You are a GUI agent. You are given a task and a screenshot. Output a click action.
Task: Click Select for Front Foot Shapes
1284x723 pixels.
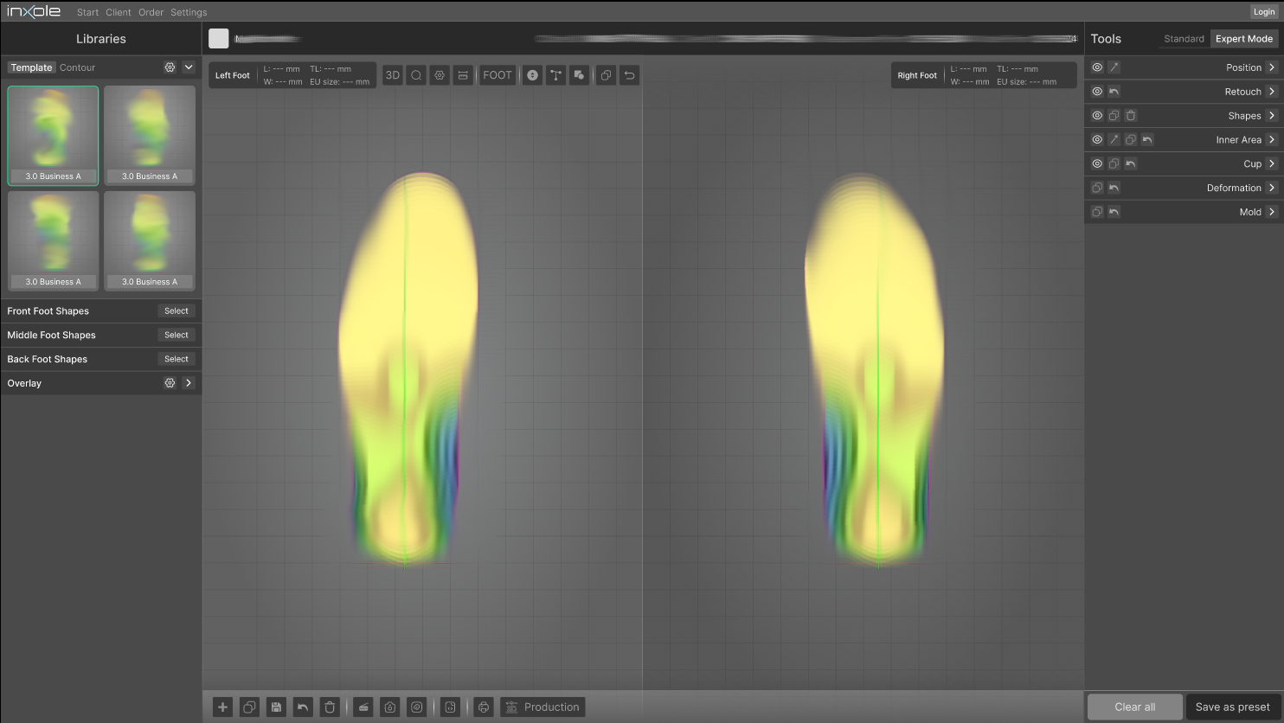pos(177,311)
